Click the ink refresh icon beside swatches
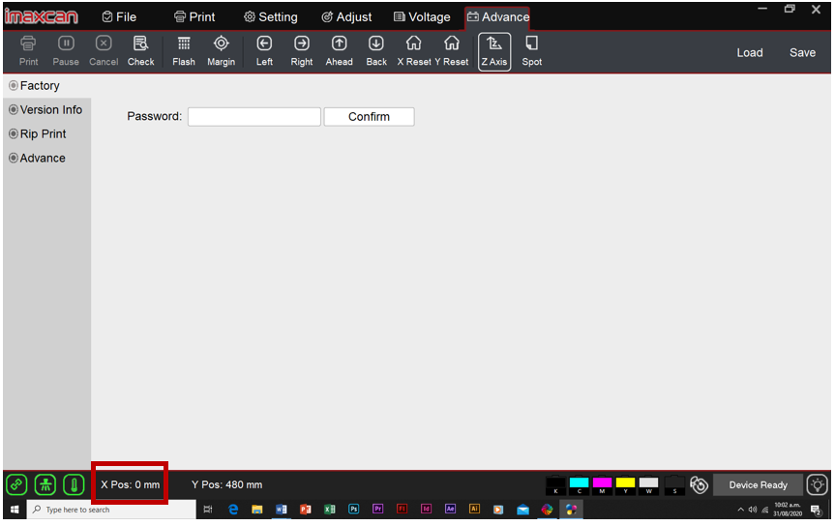The image size is (835, 526). [x=699, y=485]
